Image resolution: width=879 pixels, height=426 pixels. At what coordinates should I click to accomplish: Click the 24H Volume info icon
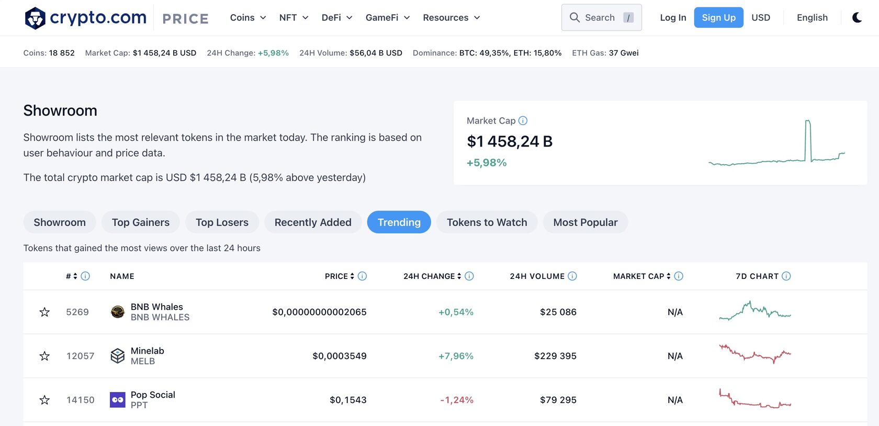tap(572, 276)
